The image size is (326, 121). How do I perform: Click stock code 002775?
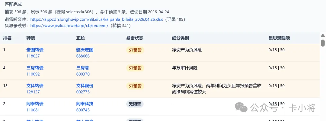click(83, 92)
